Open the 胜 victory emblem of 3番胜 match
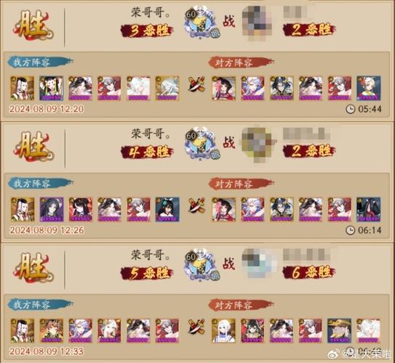 [33, 25]
